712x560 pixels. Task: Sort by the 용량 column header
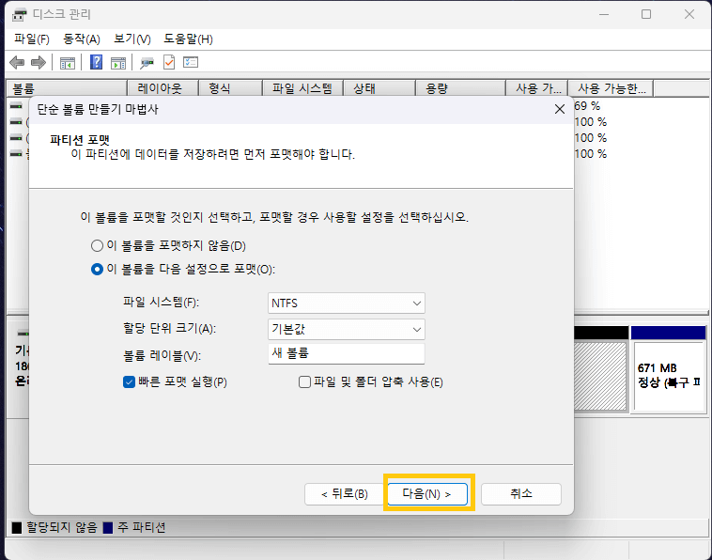coord(460,88)
